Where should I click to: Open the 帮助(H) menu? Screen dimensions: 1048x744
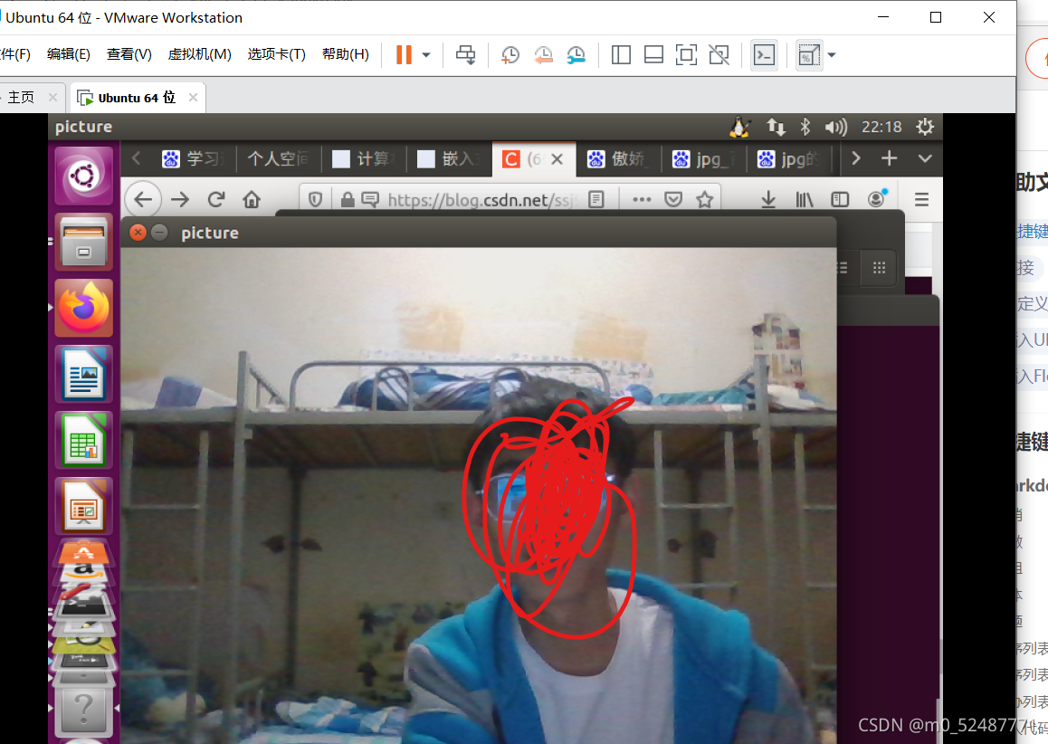[x=345, y=54]
